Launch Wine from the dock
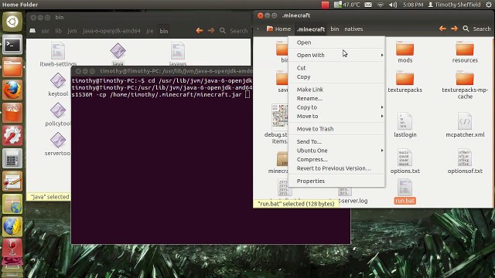495x278 pixels. [x=12, y=248]
